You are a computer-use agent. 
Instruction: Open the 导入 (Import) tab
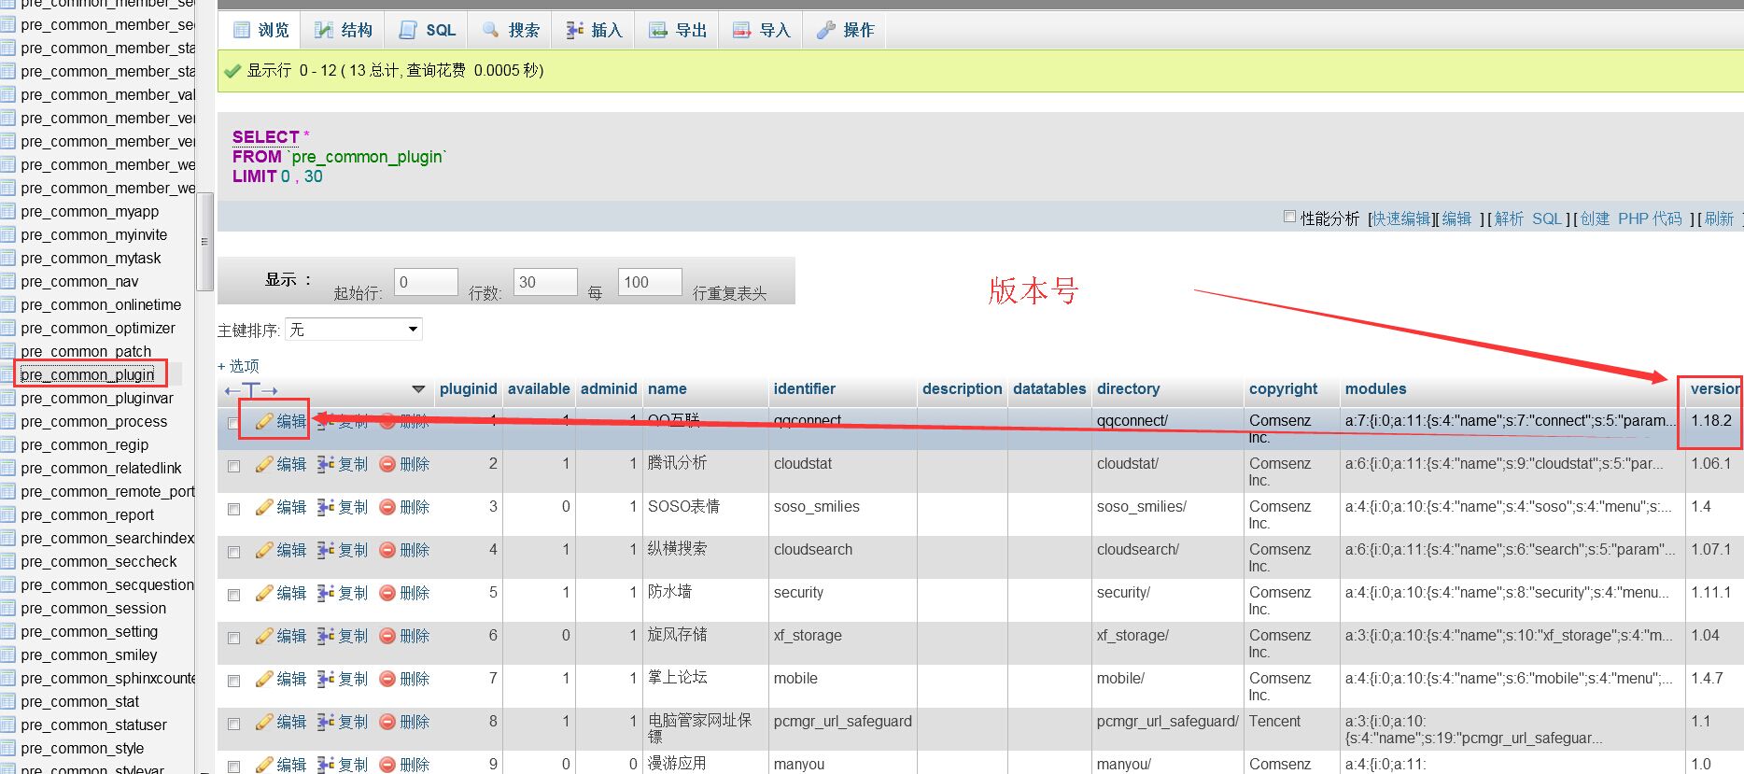pos(762,30)
